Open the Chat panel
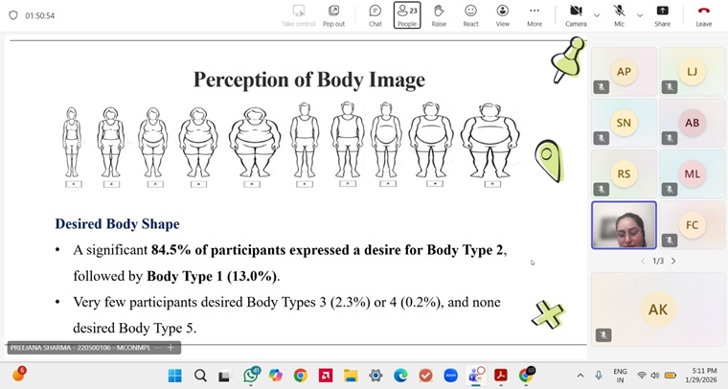This screenshot has height=389, width=728. 375,14
